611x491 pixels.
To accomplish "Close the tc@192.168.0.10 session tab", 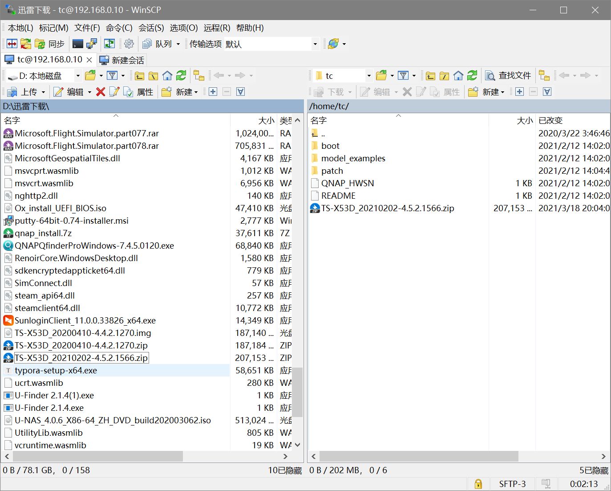I will (x=89, y=60).
